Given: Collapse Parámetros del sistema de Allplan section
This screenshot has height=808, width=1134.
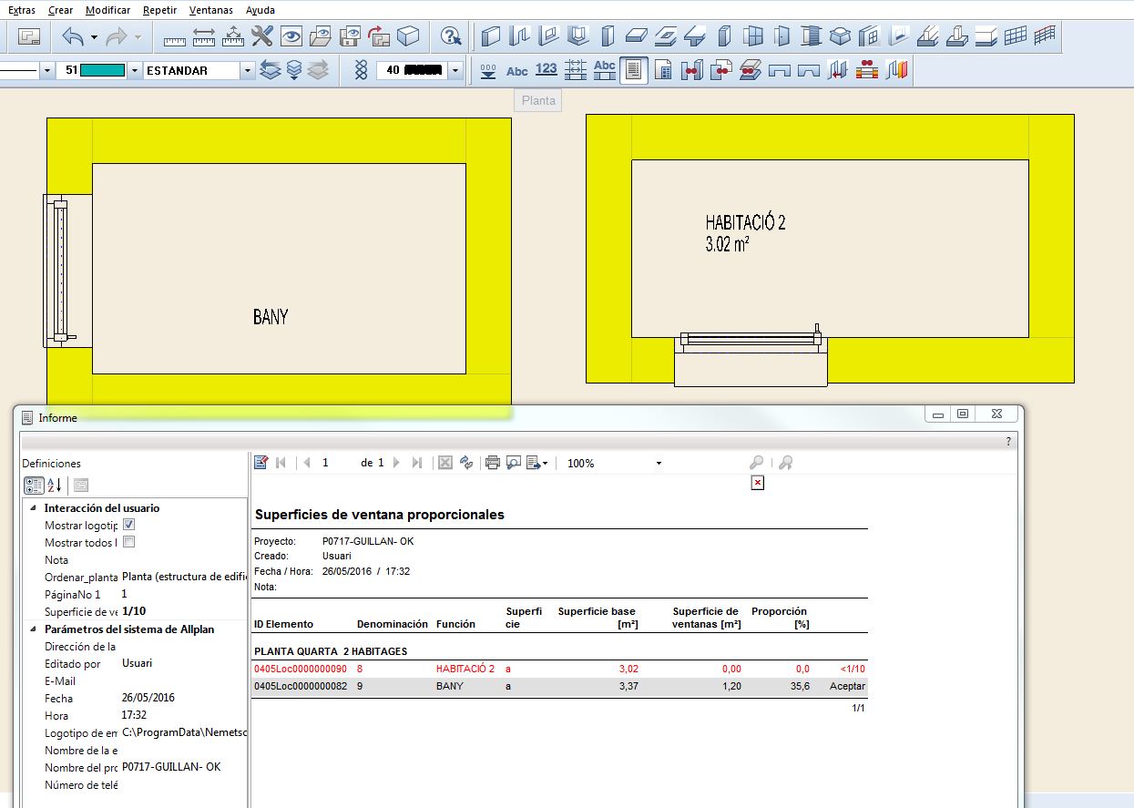Looking at the screenshot, I should (x=34, y=629).
